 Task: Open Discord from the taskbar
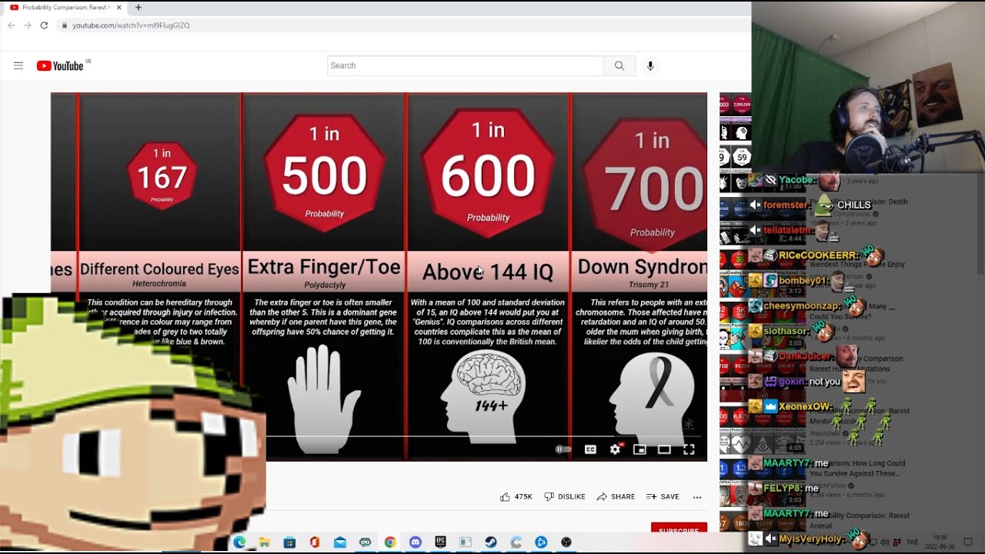click(x=416, y=542)
